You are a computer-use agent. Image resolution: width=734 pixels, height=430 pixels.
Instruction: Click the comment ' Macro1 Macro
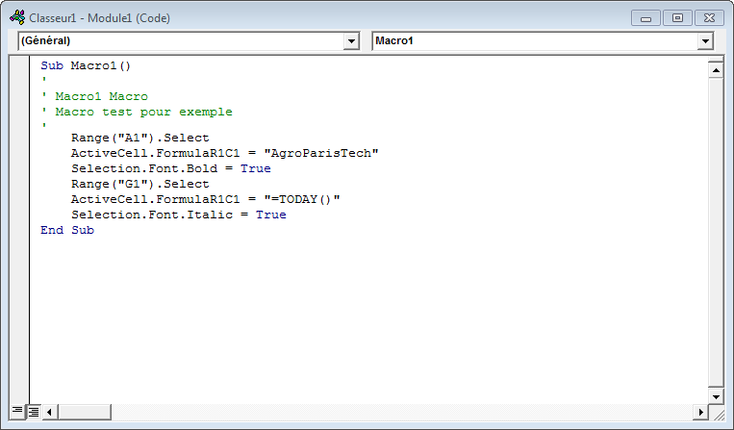click(x=94, y=96)
